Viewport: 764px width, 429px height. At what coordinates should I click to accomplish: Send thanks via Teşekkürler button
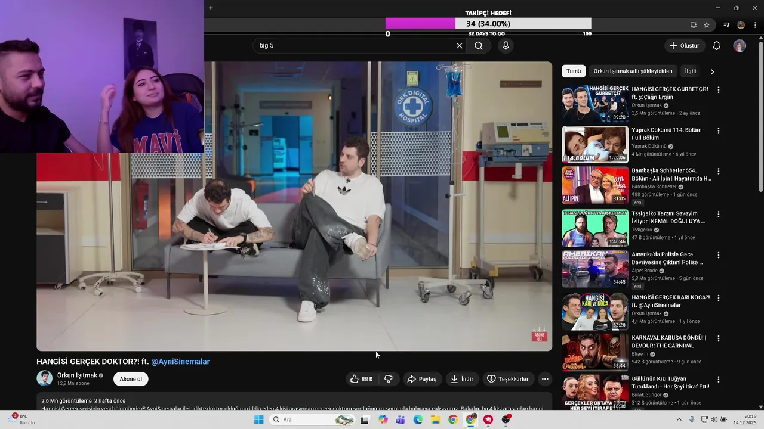tap(508, 379)
